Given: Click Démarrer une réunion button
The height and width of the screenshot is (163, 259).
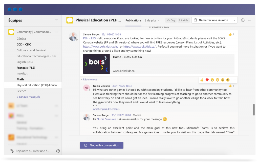Looking at the screenshot, I should 211,20.
